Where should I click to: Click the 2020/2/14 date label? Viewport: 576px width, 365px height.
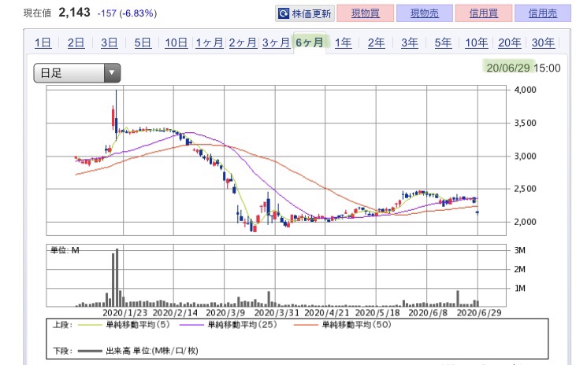coord(175,313)
